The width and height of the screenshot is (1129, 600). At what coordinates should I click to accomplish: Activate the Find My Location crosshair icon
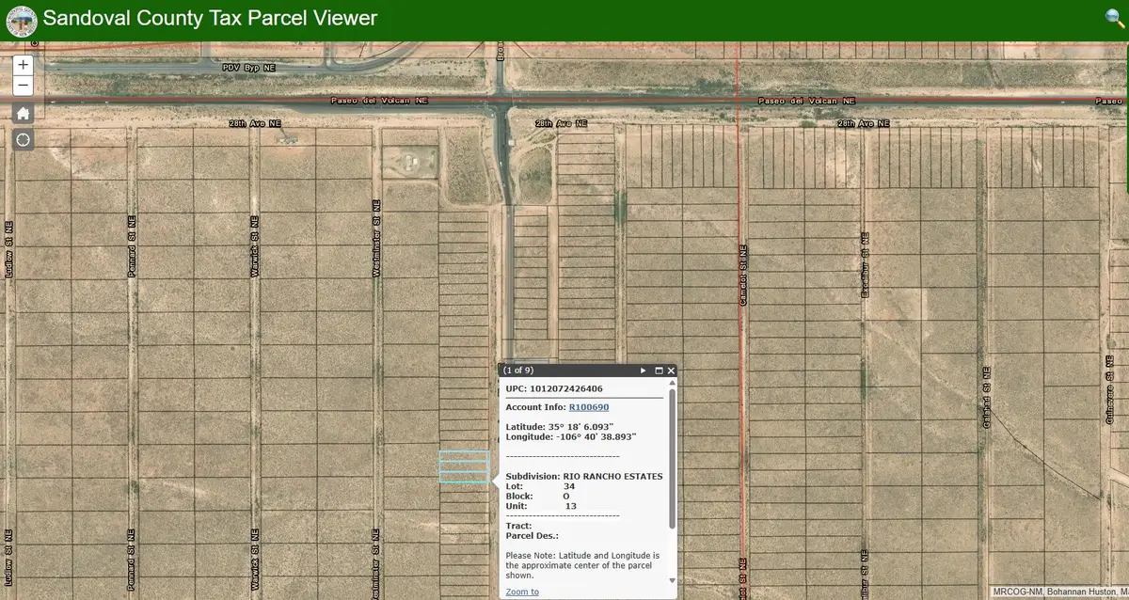(x=22, y=139)
